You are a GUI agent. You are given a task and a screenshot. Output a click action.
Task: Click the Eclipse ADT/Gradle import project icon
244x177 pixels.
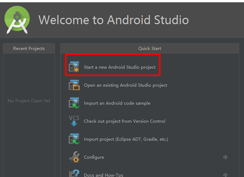pyautogui.click(x=74, y=139)
